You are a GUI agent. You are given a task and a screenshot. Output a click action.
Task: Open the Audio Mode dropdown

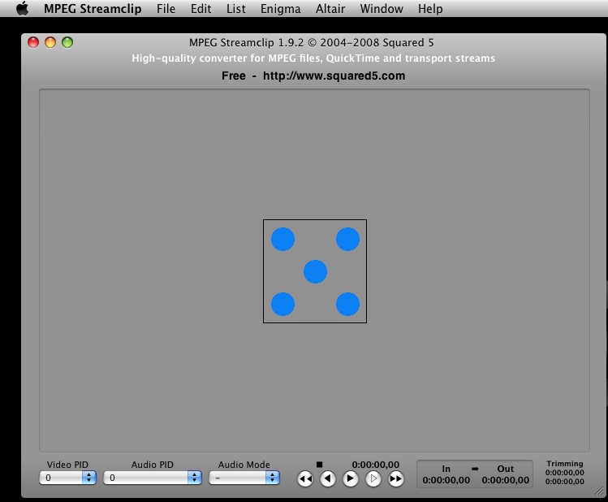[244, 478]
